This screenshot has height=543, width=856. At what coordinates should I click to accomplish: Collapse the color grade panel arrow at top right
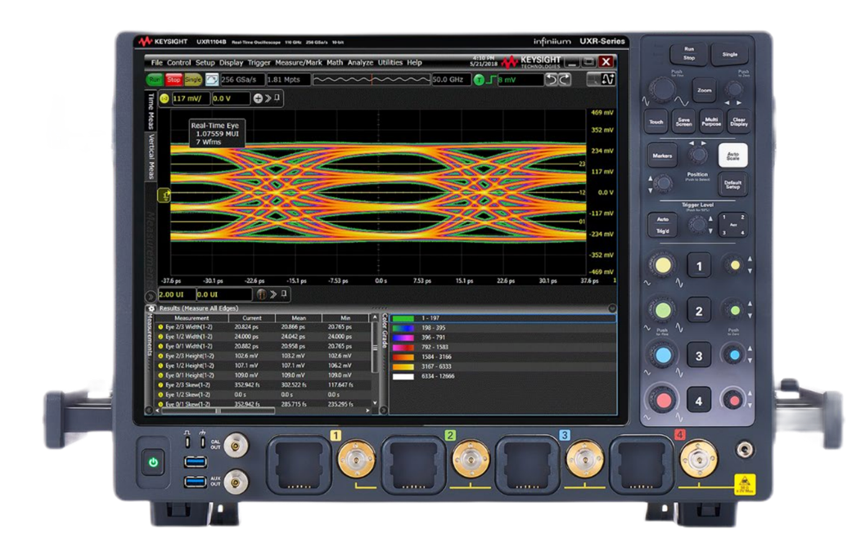click(x=612, y=308)
